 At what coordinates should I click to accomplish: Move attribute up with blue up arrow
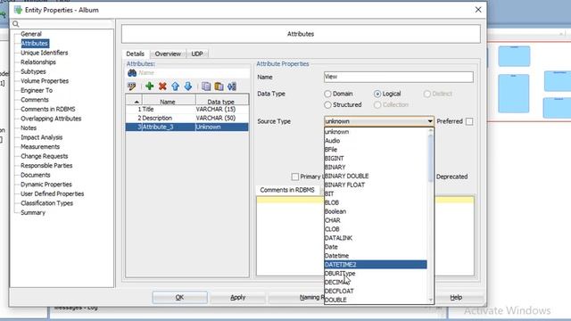(175, 86)
